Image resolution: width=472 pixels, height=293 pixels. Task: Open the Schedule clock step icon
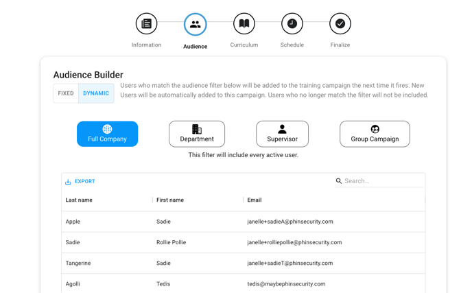292,23
